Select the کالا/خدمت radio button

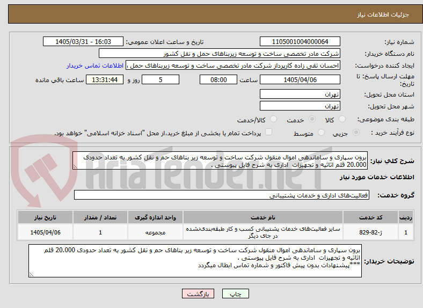click(x=274, y=119)
